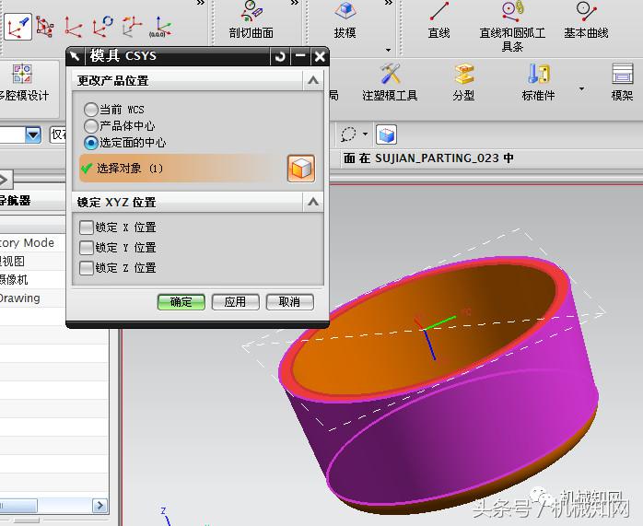Enable 锁定 Y 位置 checkbox
This screenshot has height=526, width=643.
point(86,248)
